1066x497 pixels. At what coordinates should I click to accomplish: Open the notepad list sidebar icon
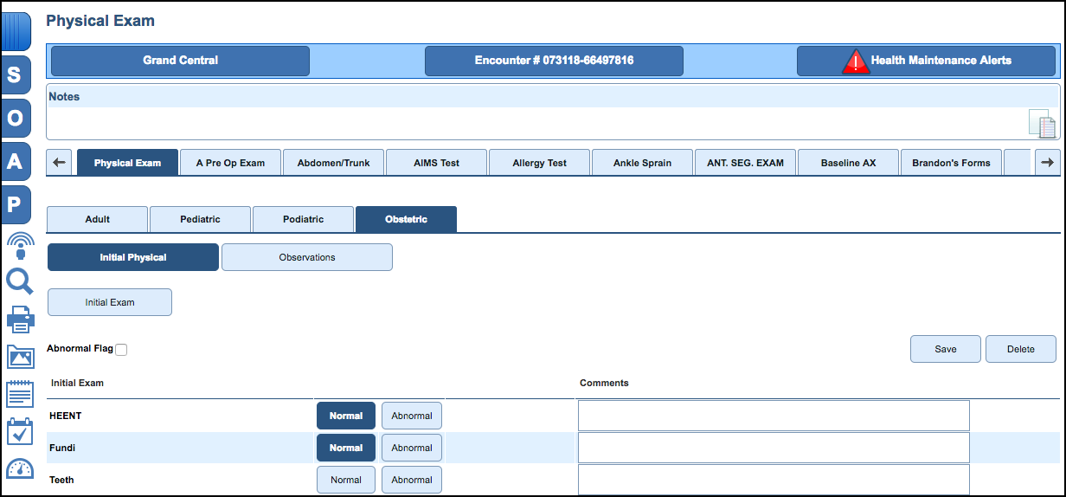pyautogui.click(x=19, y=394)
